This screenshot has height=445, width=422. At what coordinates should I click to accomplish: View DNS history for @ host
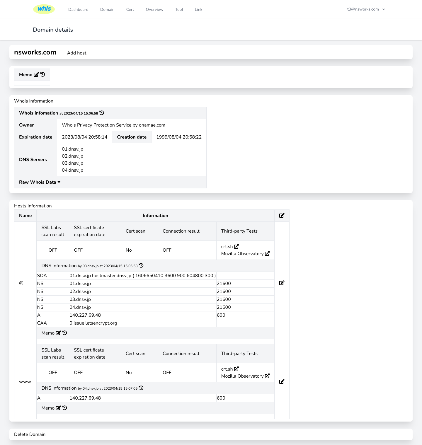coord(141,266)
